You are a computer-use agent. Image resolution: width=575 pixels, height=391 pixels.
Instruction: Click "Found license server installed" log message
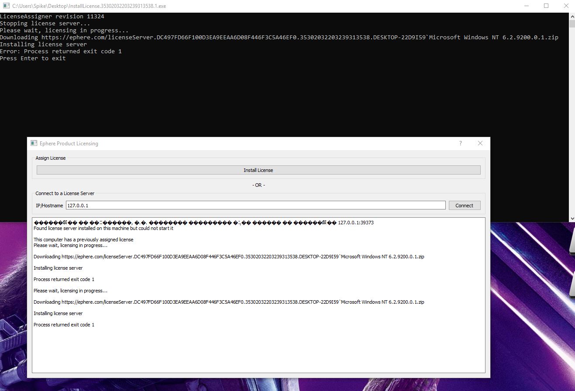(x=103, y=228)
